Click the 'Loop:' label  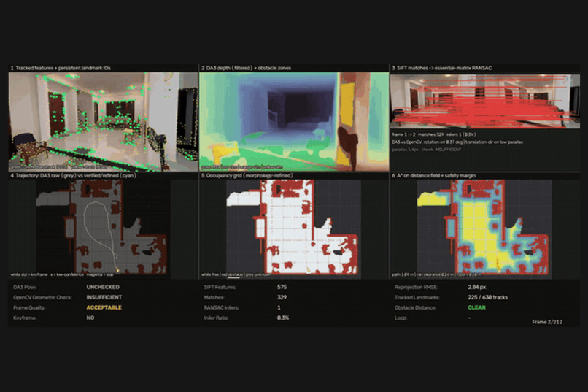click(401, 318)
